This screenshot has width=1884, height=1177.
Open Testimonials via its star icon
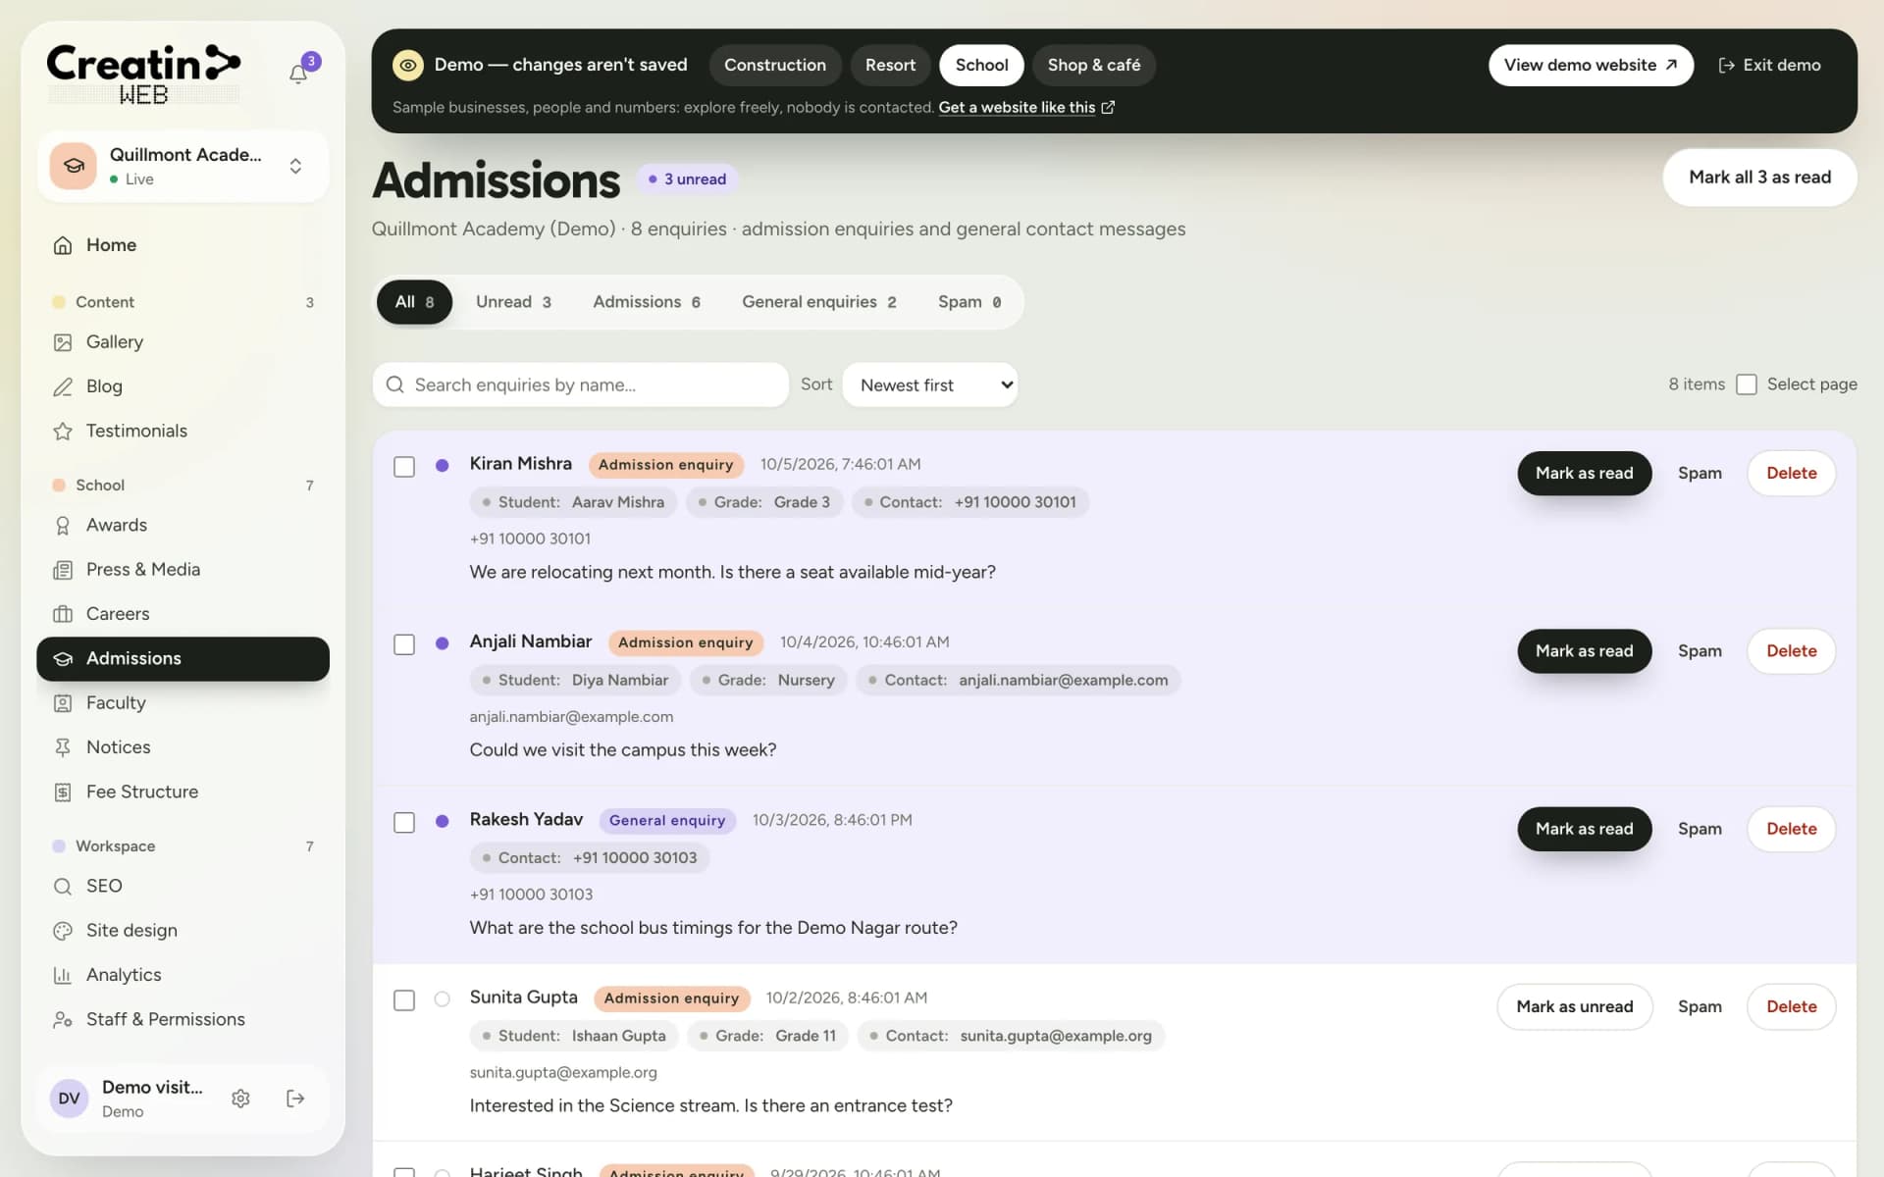63,431
